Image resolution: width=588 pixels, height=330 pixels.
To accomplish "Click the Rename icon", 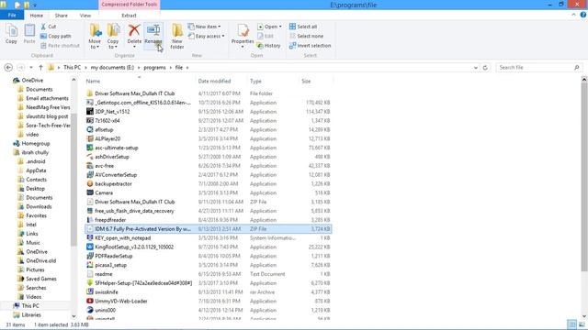I will click(153, 30).
